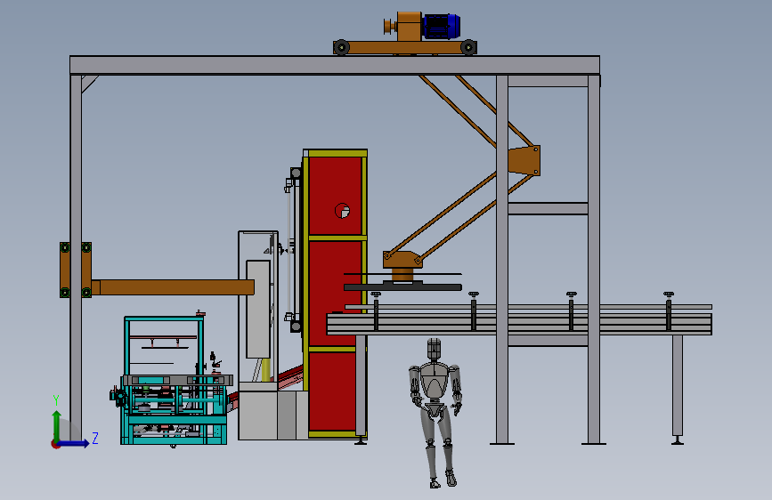Select the humanoid mannequin figure
This screenshot has height=500, width=772.
tap(435, 413)
